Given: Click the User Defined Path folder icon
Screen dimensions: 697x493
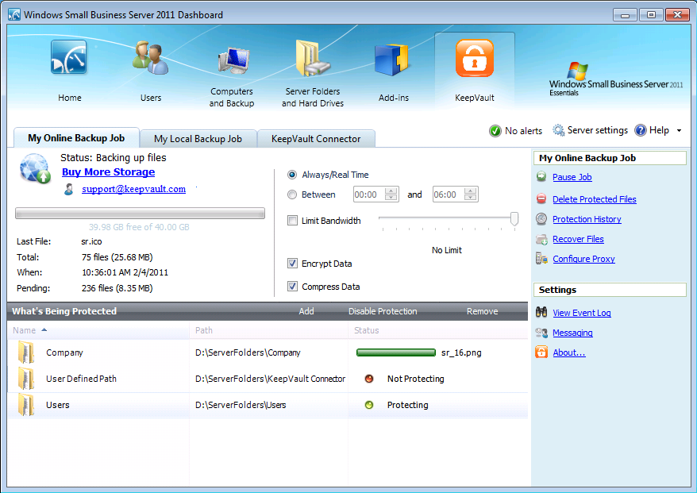Looking at the screenshot, I should tap(26, 379).
